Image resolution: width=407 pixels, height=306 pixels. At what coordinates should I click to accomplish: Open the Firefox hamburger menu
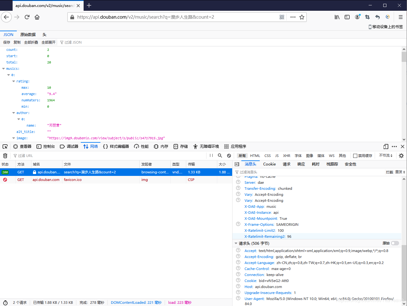(401, 17)
